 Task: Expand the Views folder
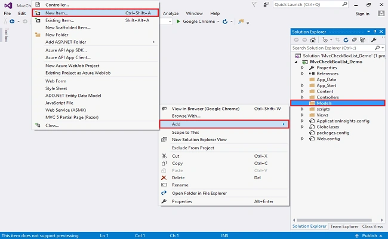coord(303,115)
